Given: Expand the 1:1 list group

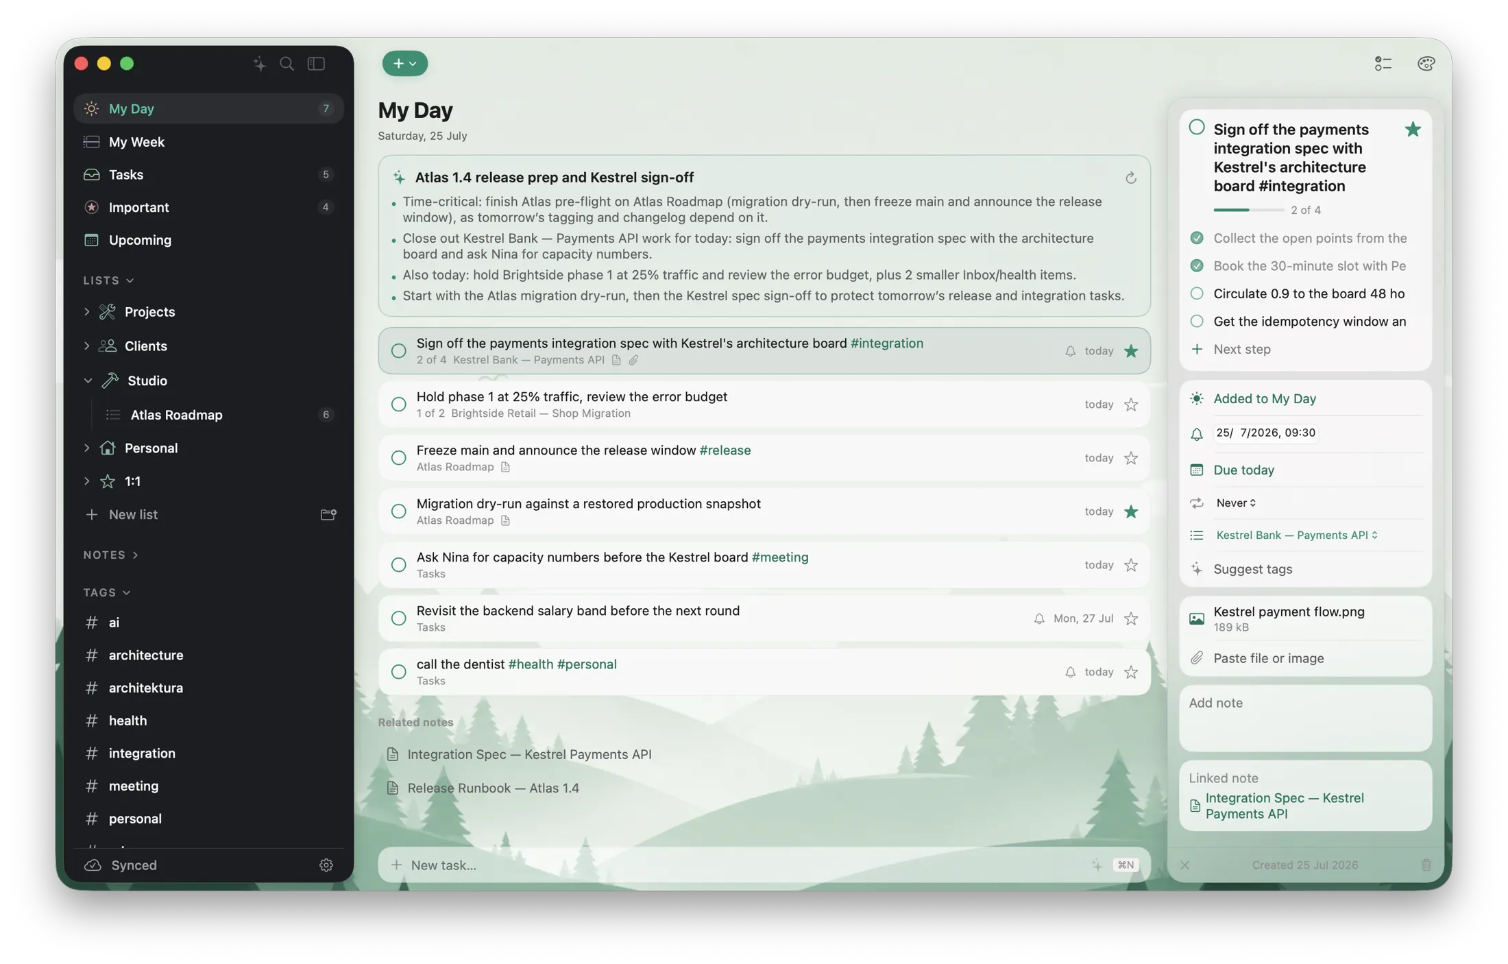Looking at the screenshot, I should 86,481.
